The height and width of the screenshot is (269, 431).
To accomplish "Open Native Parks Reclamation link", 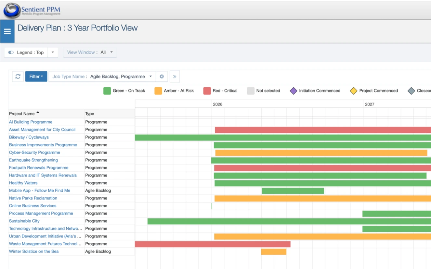I will [33, 198].
